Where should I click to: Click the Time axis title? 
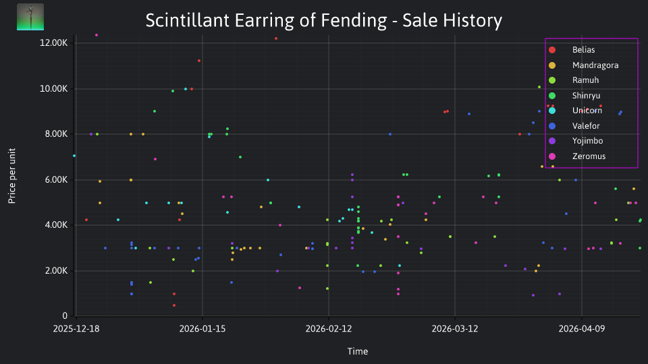[358, 352]
